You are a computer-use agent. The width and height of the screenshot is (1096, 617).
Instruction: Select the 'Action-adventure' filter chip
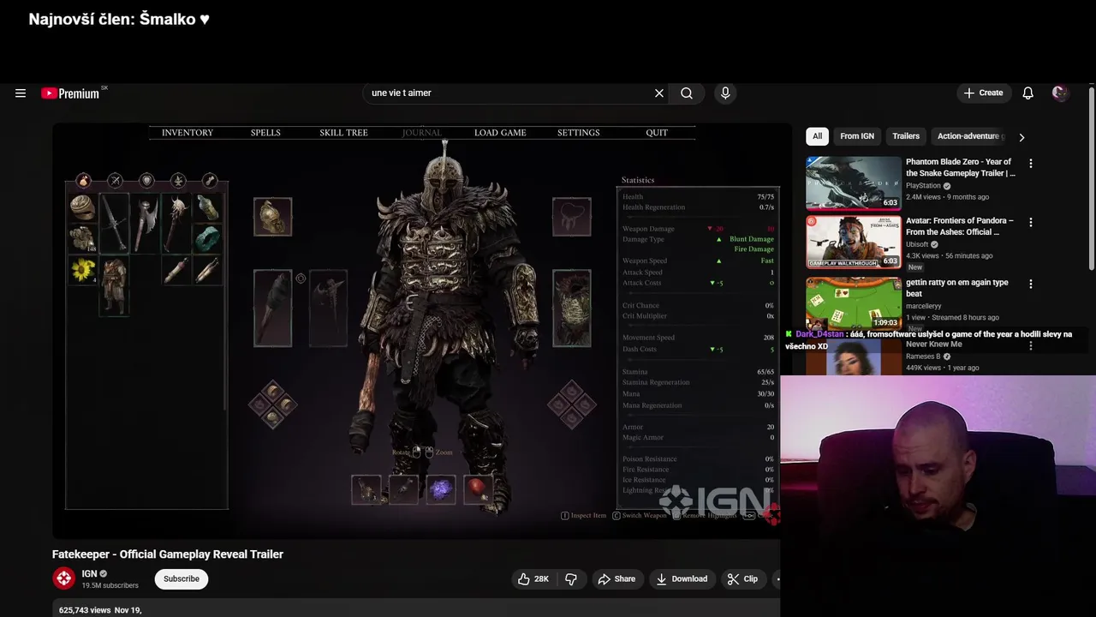coord(969,136)
